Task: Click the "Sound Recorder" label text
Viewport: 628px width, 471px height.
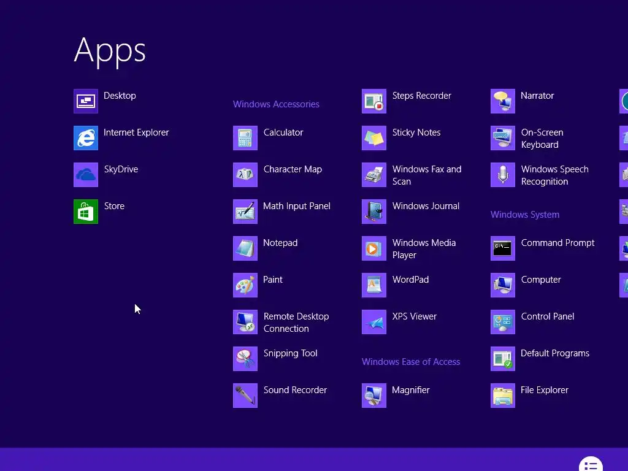Action: [295, 390]
